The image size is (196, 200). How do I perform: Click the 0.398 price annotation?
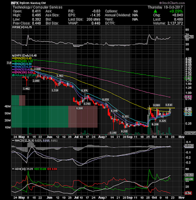point(114,110)
